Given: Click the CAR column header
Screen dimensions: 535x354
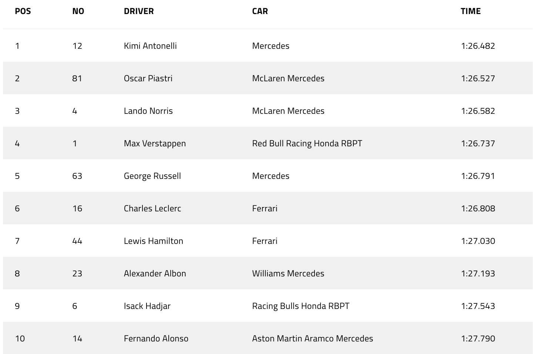Looking at the screenshot, I should pyautogui.click(x=260, y=11).
